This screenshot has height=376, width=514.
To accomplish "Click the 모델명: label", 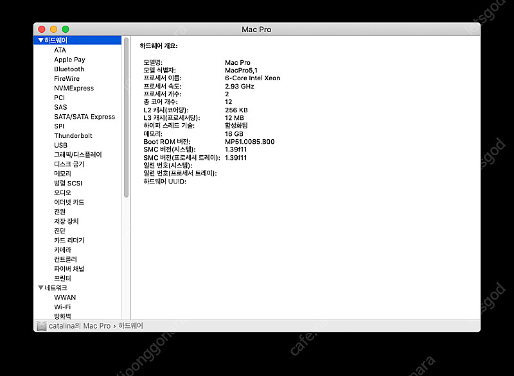I will coord(153,62).
